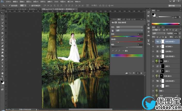Image resolution: width=182 pixels, height=111 pixels.
Task: Select the mask icon in Properties header
Action: click(x=116, y=22)
